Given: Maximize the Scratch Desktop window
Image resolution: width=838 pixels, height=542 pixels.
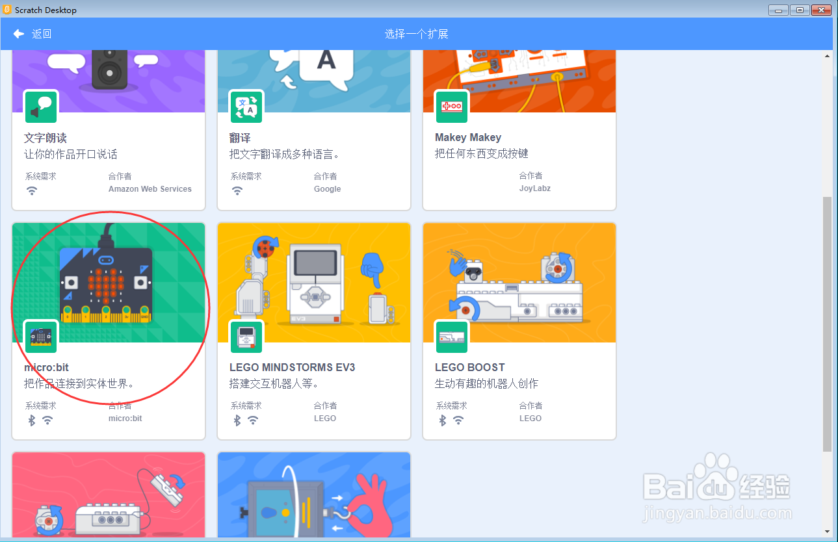Looking at the screenshot, I should pyautogui.click(x=800, y=10).
